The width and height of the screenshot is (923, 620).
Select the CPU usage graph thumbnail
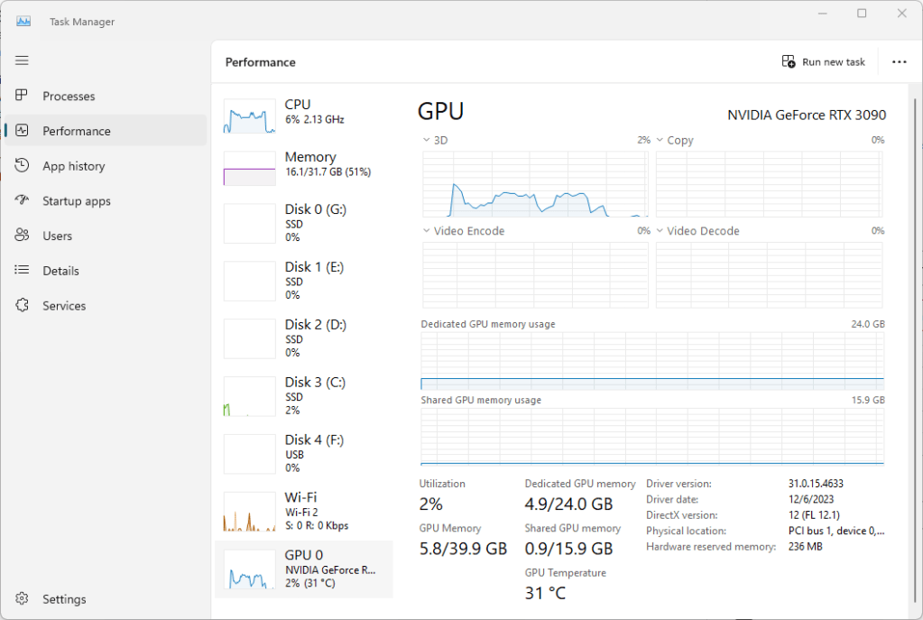(250, 117)
